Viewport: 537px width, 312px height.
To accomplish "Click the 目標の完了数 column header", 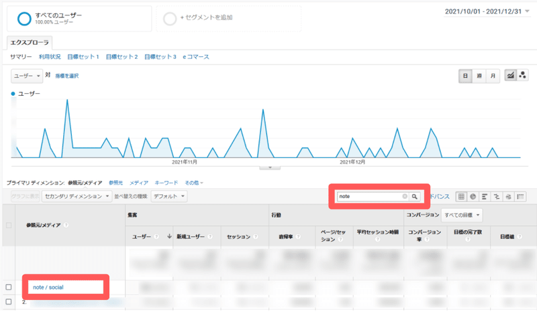I will (x=468, y=236).
